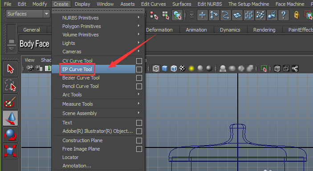Click the select by component type icon
The image size is (313, 171).
click(177, 15)
